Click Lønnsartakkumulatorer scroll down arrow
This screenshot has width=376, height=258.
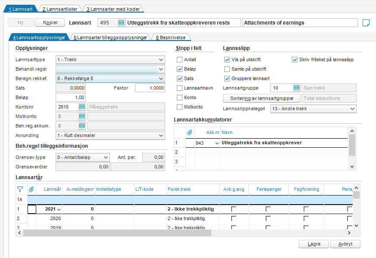(352, 167)
